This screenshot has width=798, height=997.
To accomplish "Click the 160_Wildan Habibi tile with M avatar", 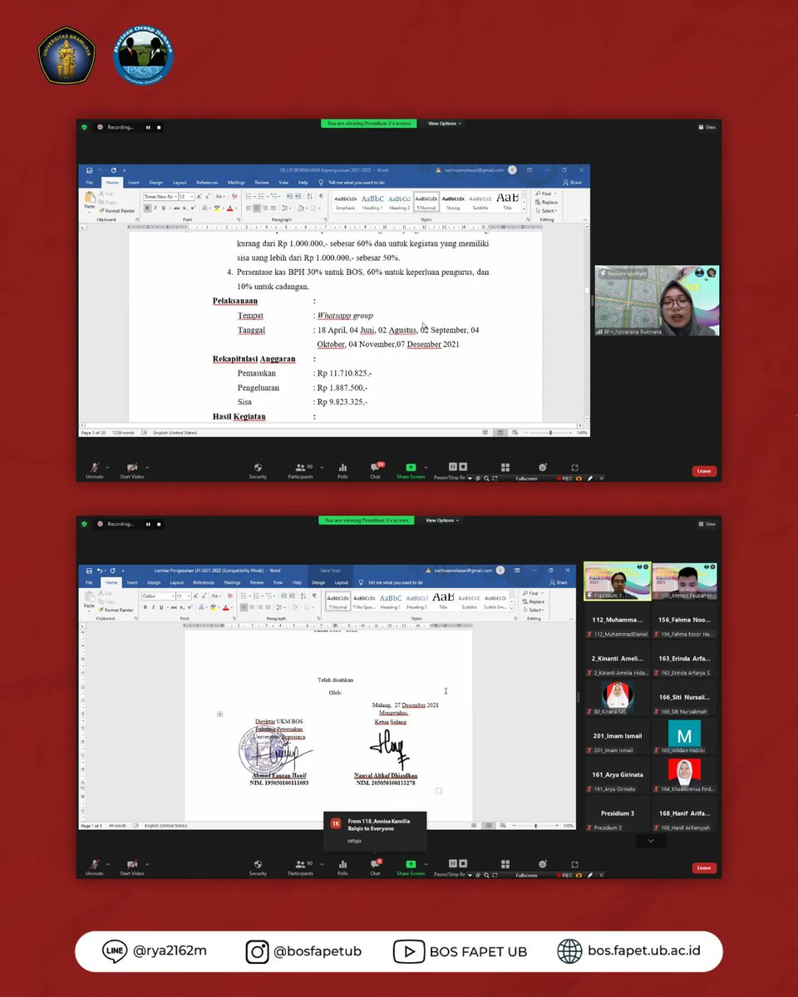I will point(685,735).
